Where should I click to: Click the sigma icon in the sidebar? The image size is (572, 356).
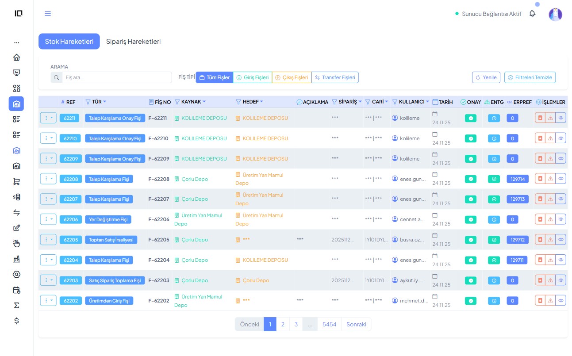[16, 305]
